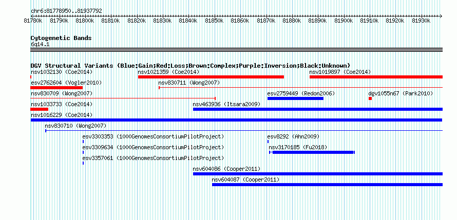Select the nsv1016229 blue gain bar
Screen dimensions: 457x220
236,120
